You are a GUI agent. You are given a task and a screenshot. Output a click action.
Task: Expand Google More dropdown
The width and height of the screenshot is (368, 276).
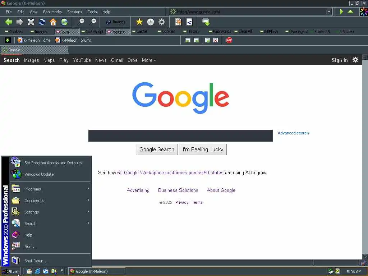pyautogui.click(x=149, y=60)
